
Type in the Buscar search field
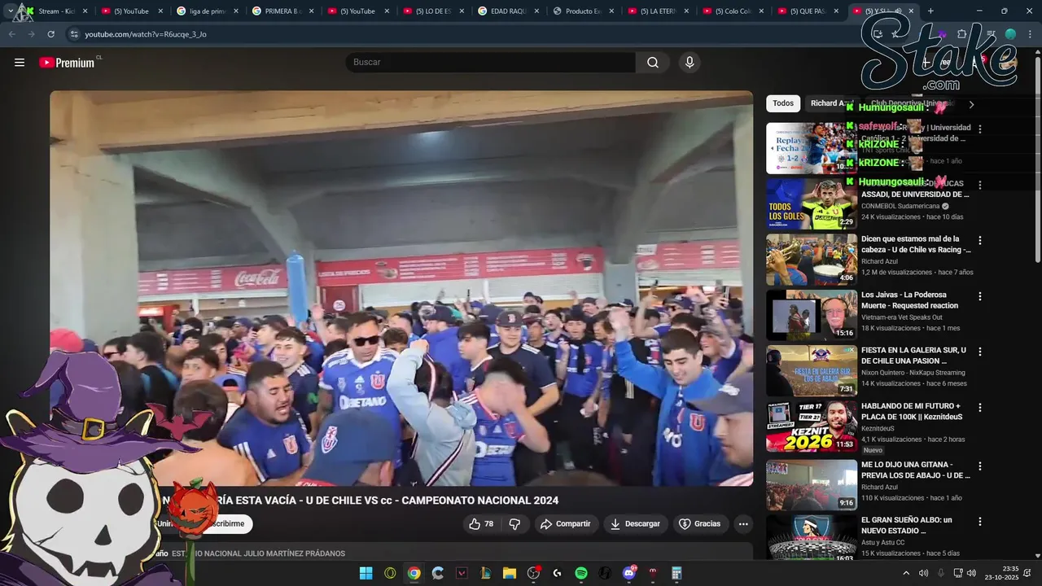(x=490, y=63)
